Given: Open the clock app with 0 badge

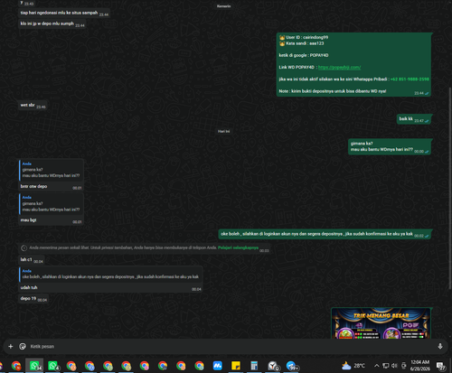Looking at the screenshot, I should 273,366.
